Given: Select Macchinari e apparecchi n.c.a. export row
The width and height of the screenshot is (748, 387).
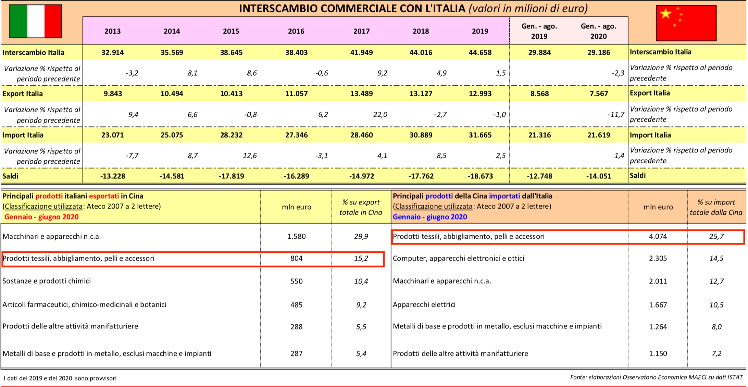Looking at the screenshot, I should coord(52,236).
